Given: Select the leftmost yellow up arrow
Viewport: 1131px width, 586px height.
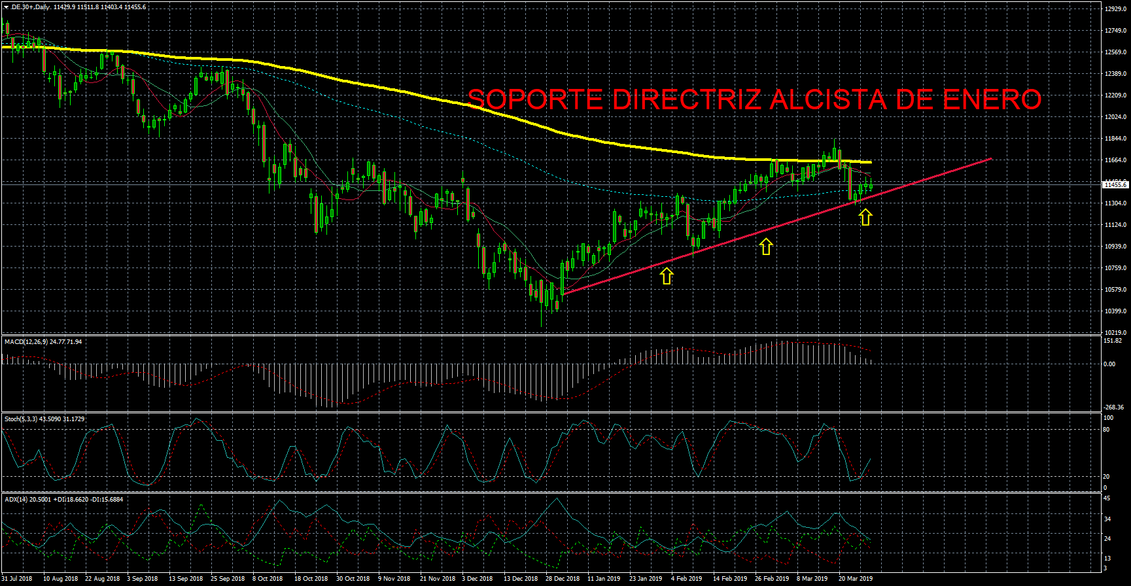Looking at the screenshot, I should [666, 276].
